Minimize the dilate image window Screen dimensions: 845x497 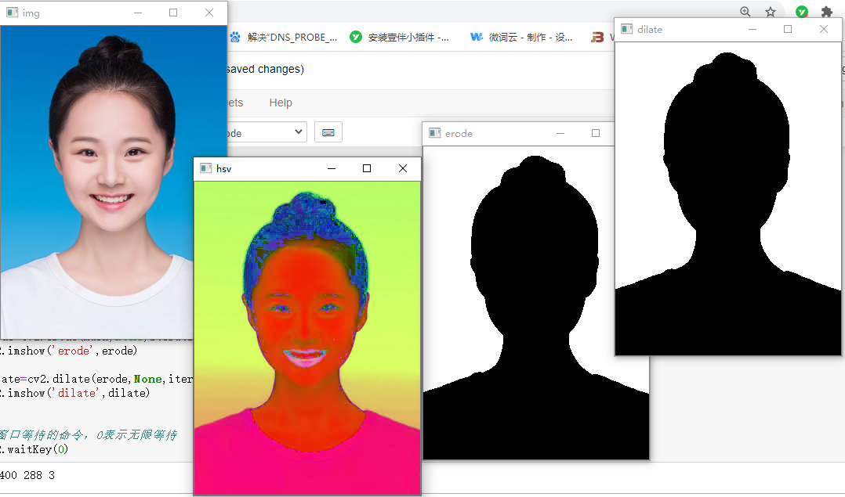coord(753,29)
